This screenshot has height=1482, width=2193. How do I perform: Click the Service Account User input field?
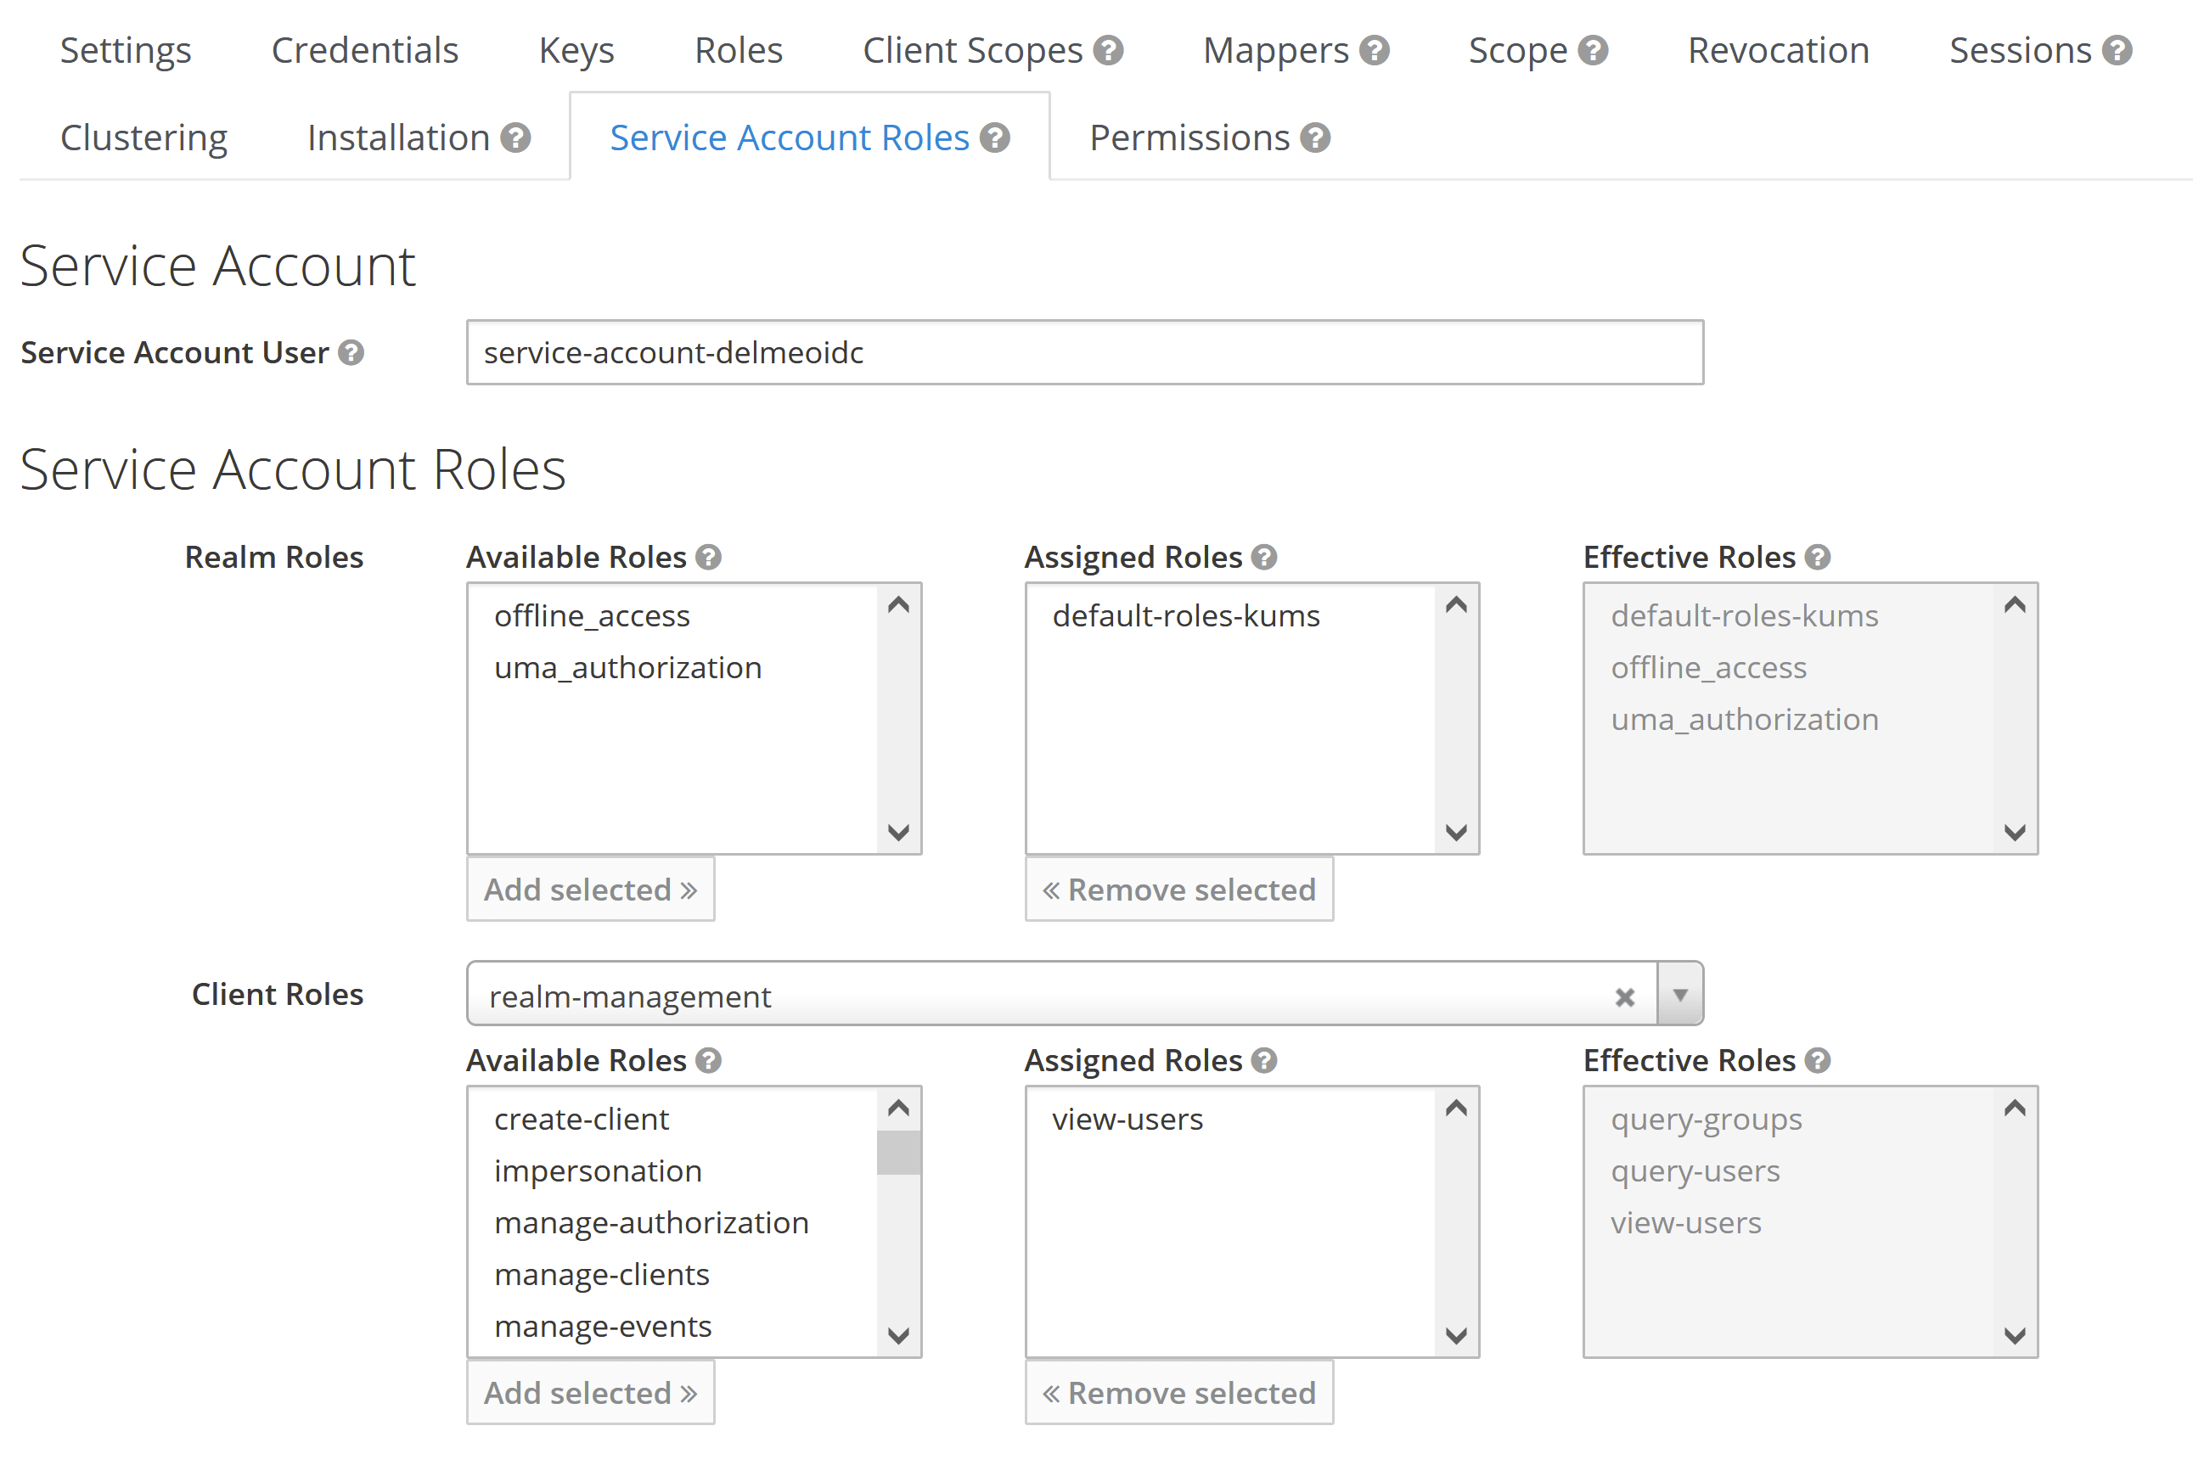pyautogui.click(x=1083, y=353)
